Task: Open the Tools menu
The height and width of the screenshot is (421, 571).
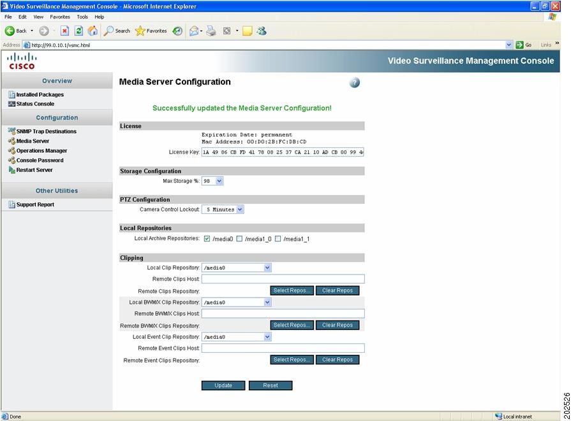Action: point(82,17)
